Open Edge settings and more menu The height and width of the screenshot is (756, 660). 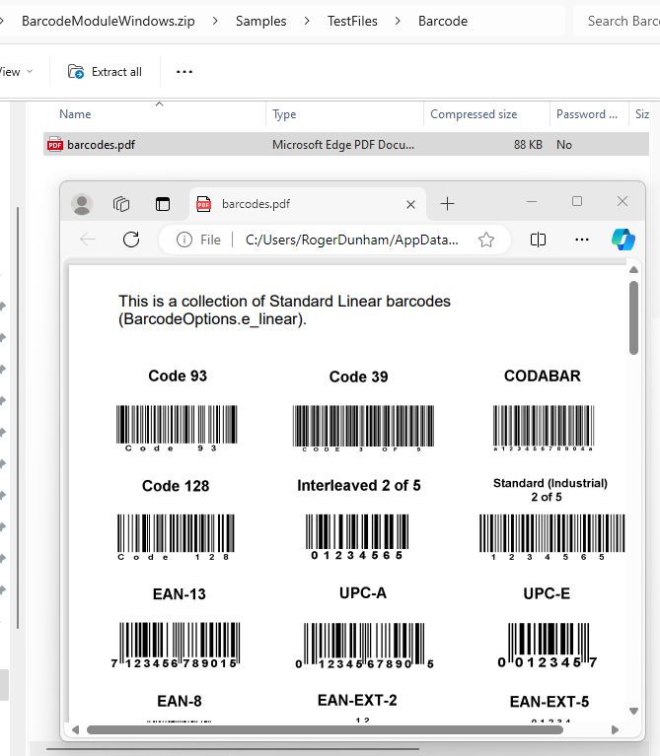[582, 240]
